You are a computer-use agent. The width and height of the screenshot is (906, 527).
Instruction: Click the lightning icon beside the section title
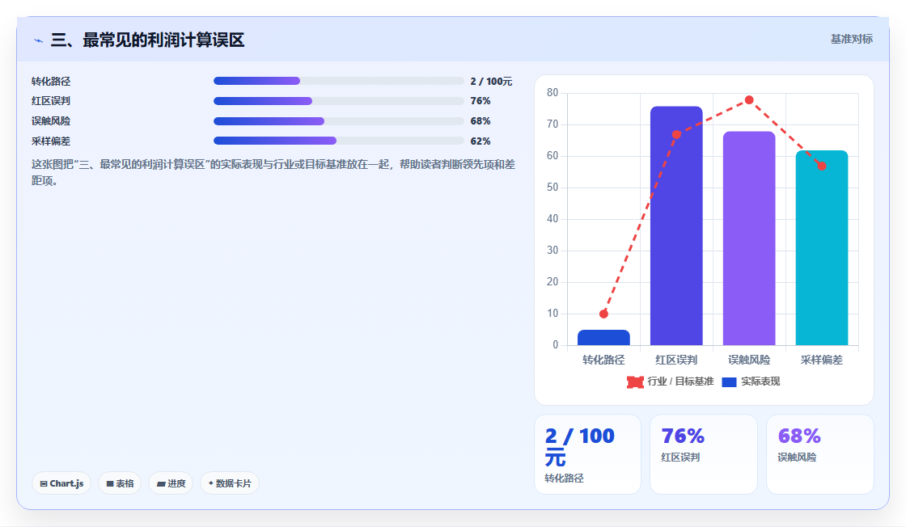(x=38, y=40)
